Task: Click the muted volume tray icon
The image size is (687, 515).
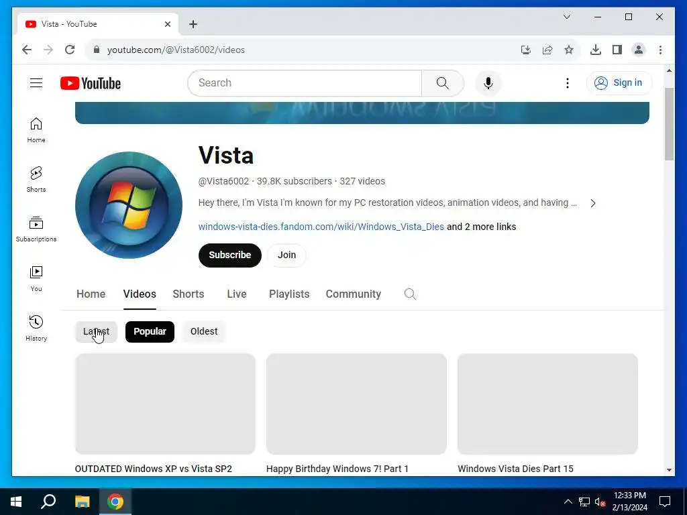Action: point(600,502)
